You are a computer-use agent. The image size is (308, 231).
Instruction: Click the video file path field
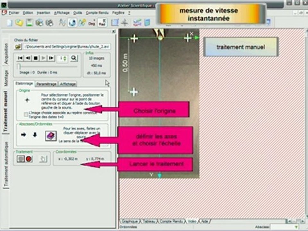point(67,47)
